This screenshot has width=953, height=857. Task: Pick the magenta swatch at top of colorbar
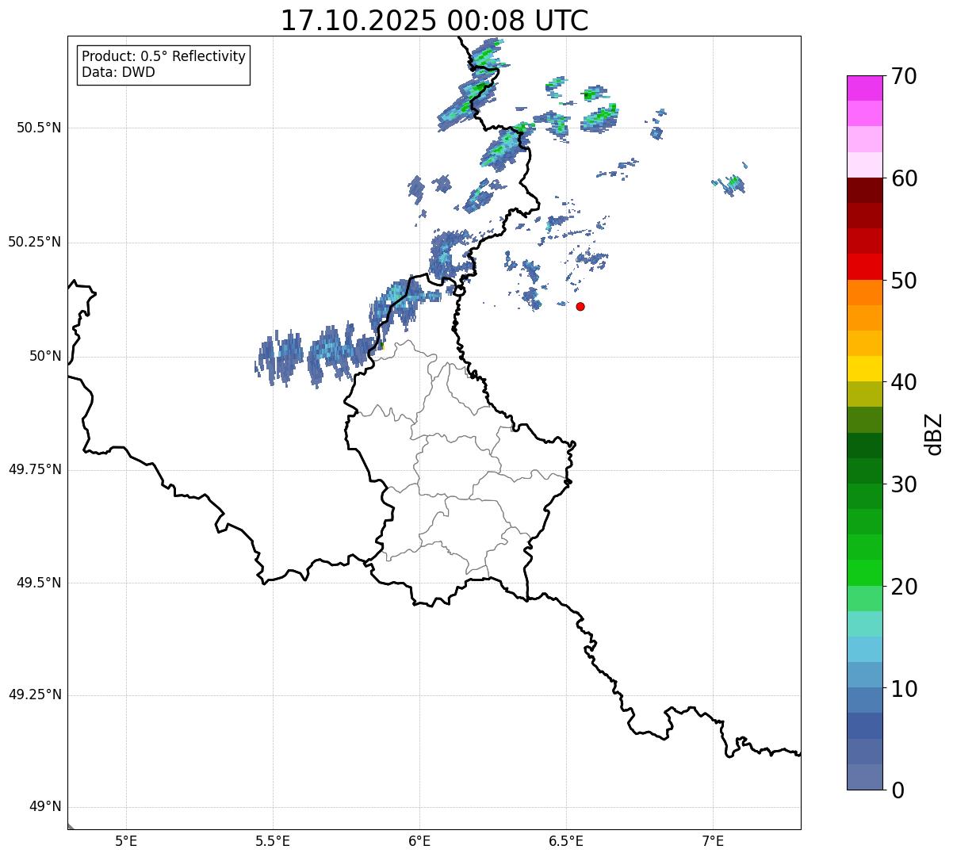click(x=865, y=88)
